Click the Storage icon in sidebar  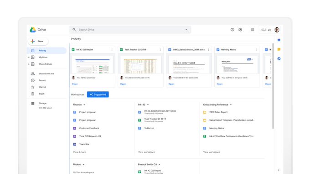(33, 103)
